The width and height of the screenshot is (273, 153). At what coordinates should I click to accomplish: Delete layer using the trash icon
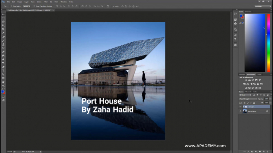[268, 151]
